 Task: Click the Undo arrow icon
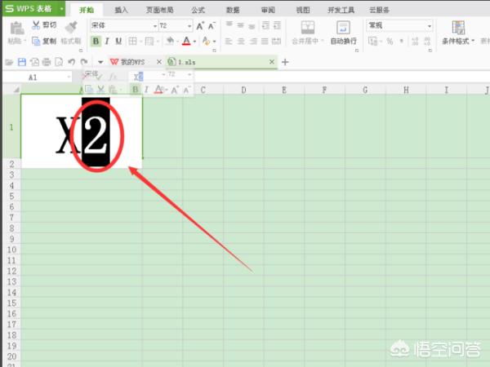click(72, 62)
